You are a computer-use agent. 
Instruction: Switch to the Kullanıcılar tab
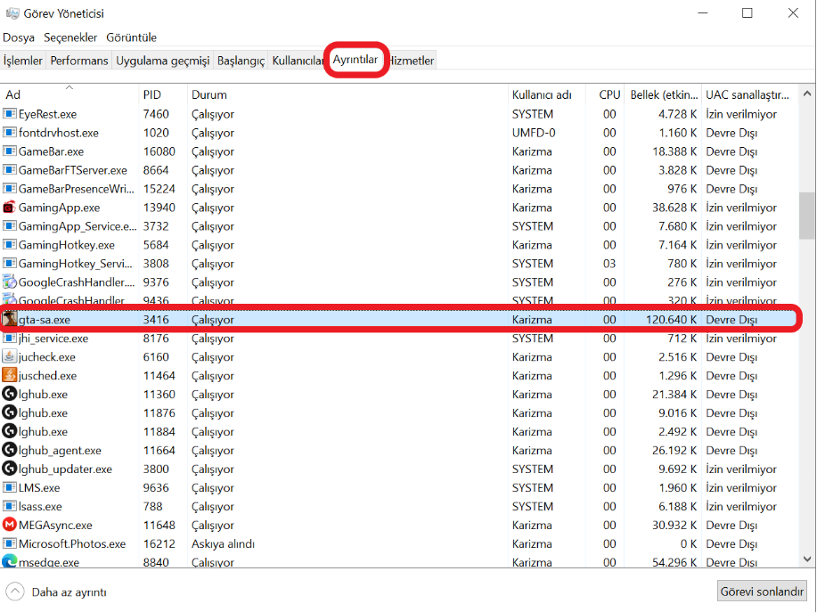pyautogui.click(x=298, y=61)
